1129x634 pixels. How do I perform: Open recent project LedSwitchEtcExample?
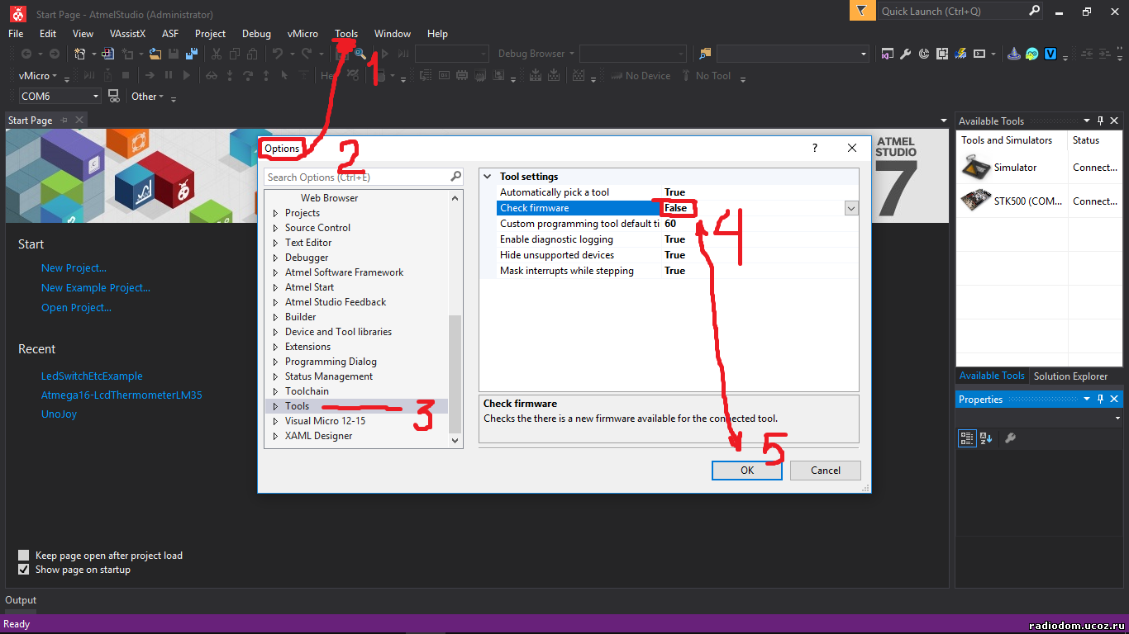(x=92, y=376)
